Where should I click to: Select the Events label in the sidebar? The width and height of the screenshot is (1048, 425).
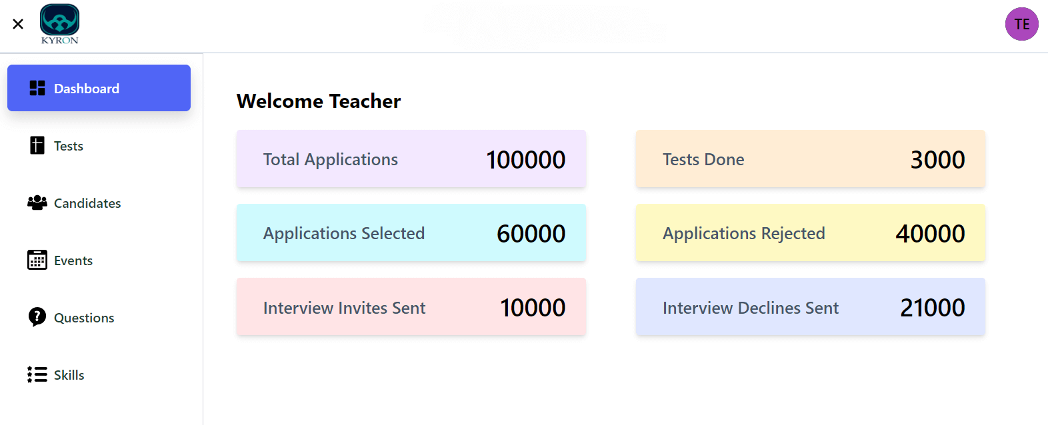pos(73,260)
